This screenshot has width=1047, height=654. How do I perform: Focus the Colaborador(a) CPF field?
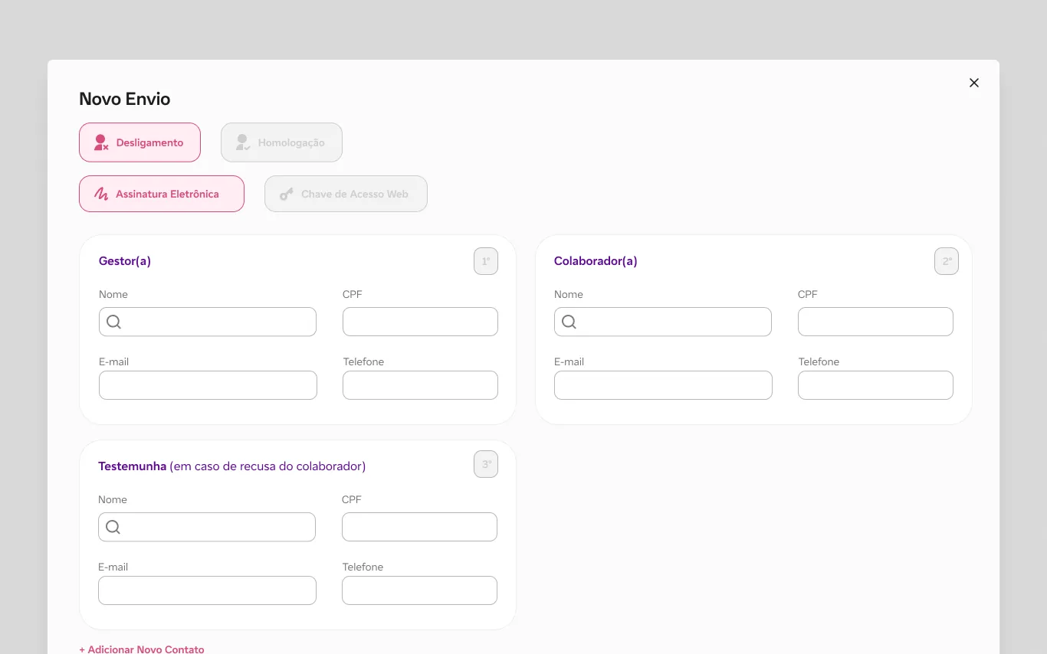(875, 322)
